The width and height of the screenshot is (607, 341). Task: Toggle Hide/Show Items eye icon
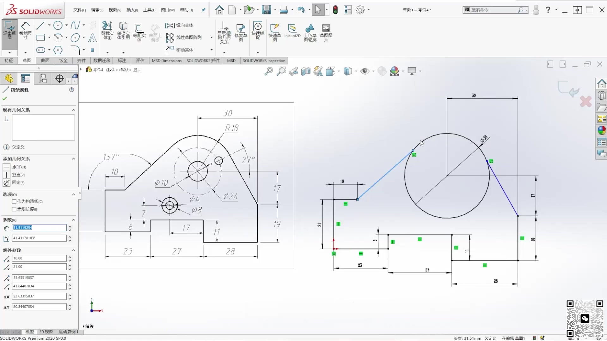click(365, 71)
